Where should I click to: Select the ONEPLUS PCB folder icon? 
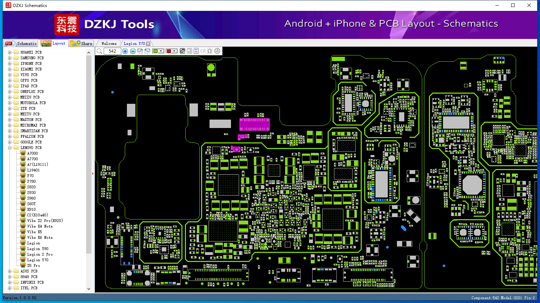tap(16, 92)
